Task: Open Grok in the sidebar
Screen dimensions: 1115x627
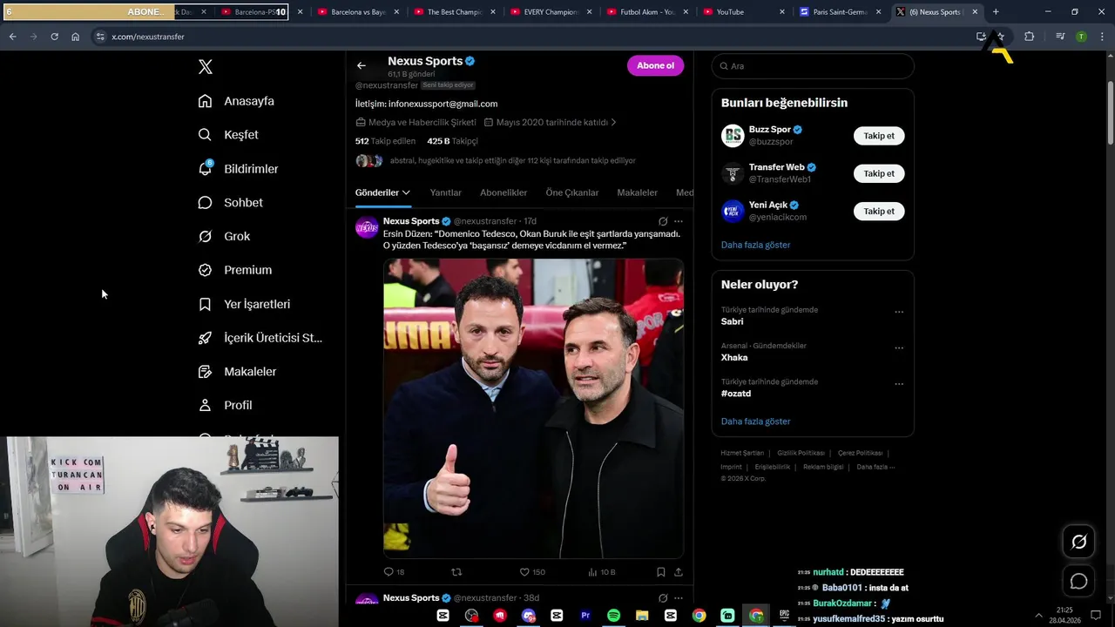Action: (224, 237)
